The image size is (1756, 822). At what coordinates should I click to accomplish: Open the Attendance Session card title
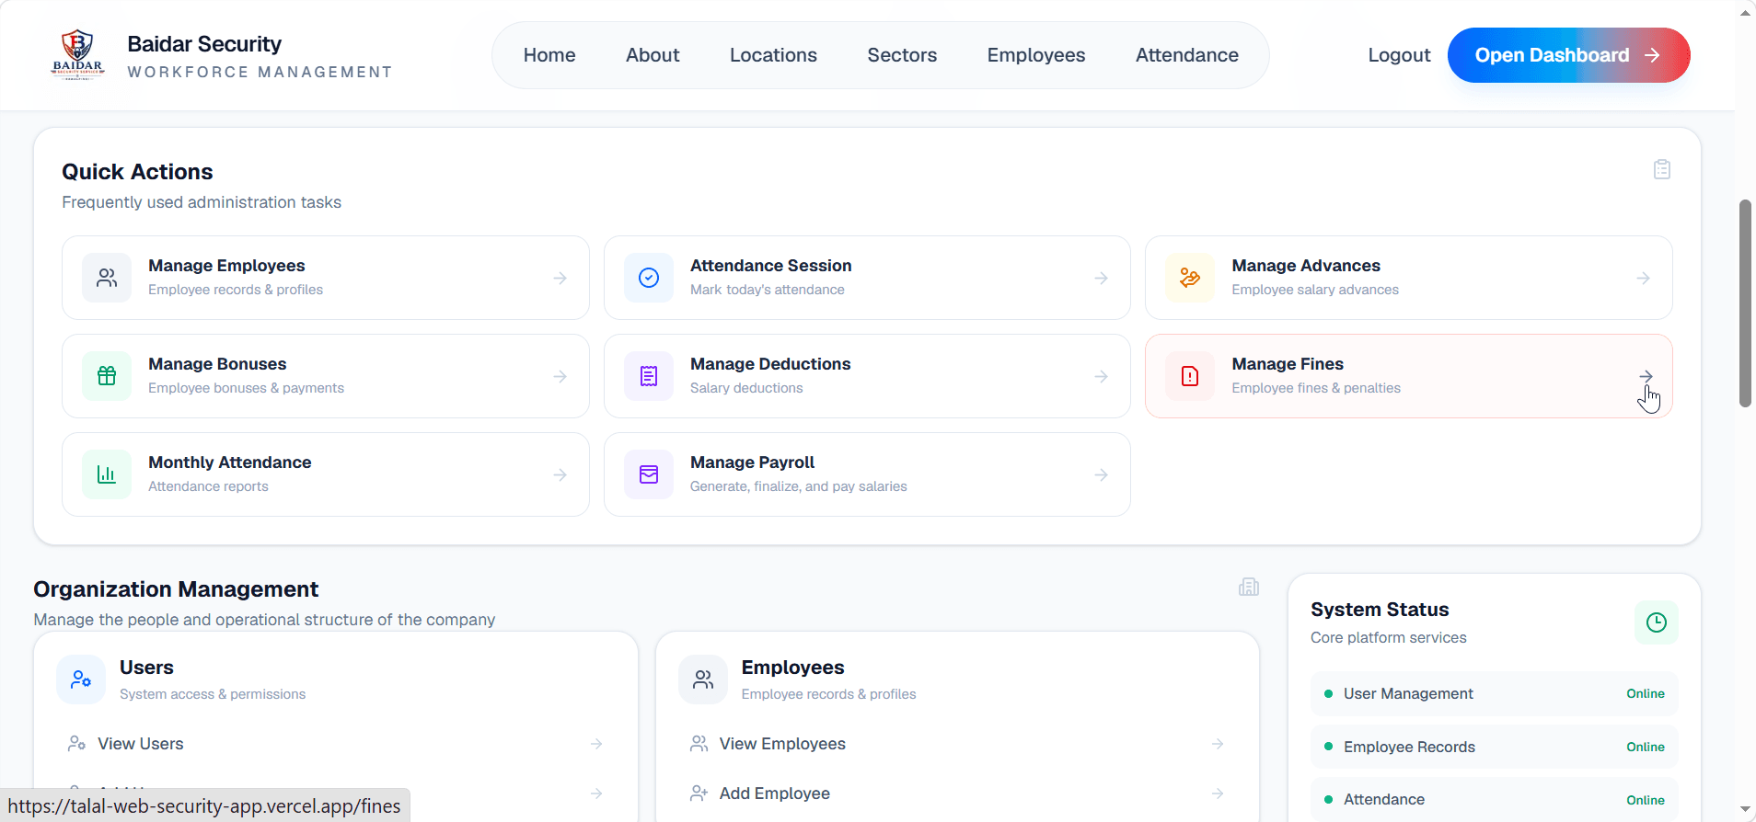click(x=771, y=266)
